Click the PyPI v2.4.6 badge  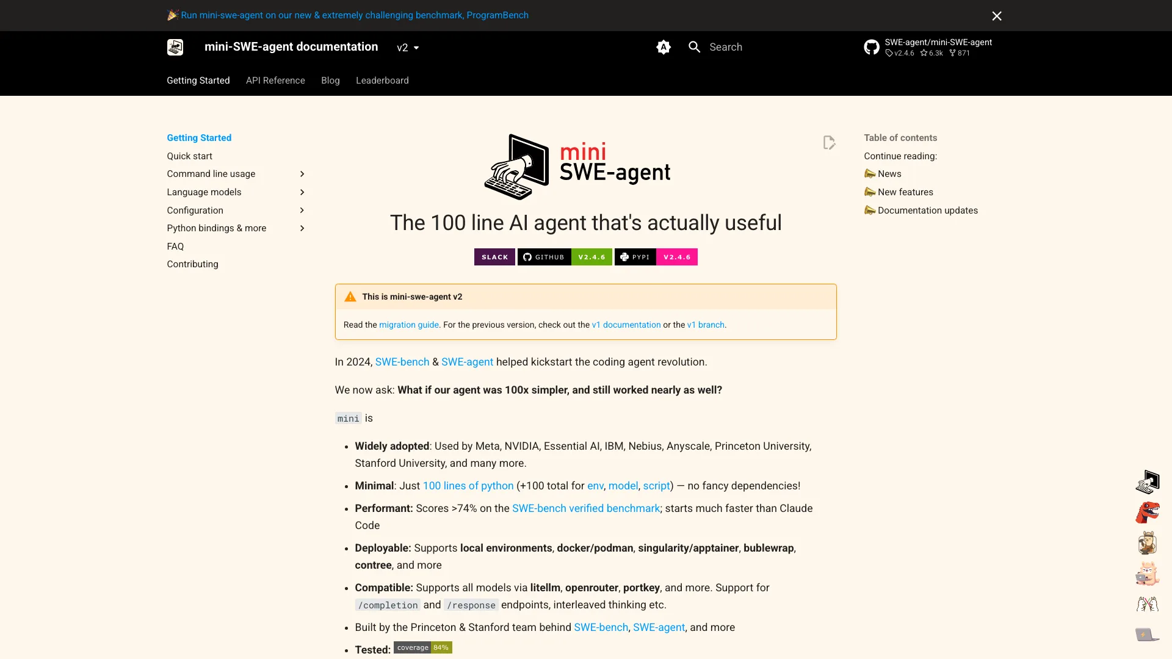[656, 257]
